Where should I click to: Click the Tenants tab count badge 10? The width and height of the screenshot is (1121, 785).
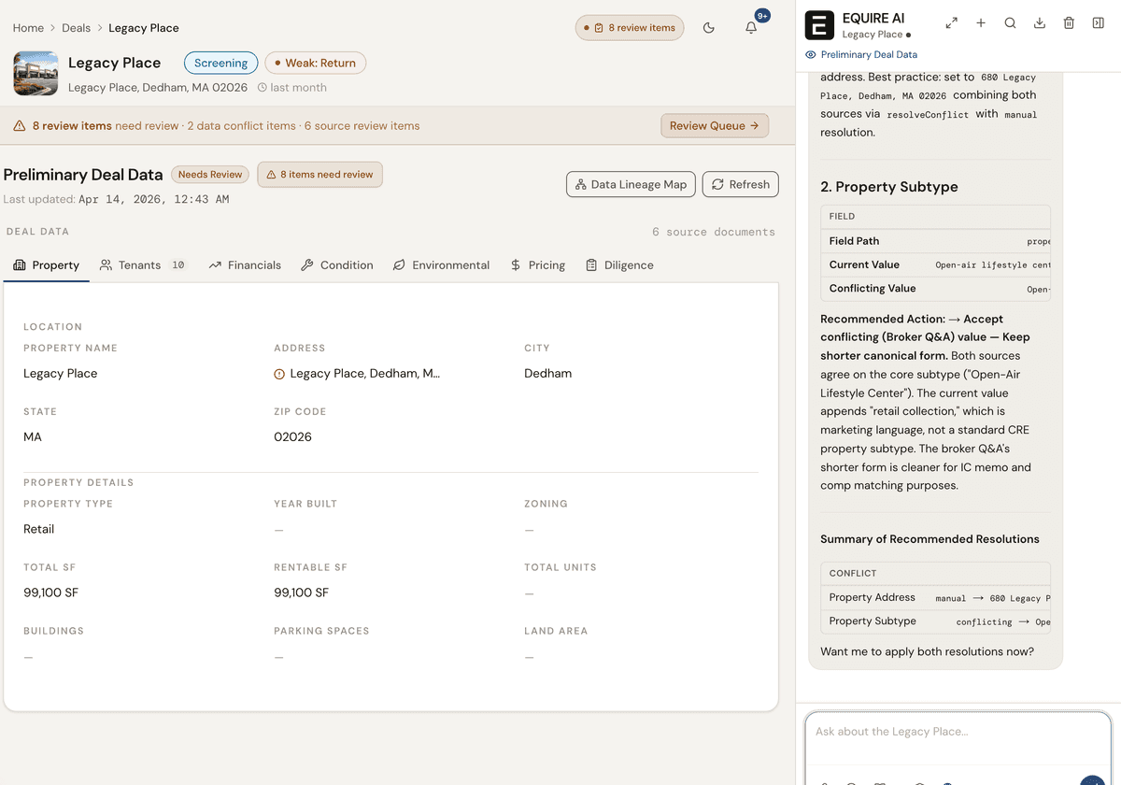pos(177,265)
